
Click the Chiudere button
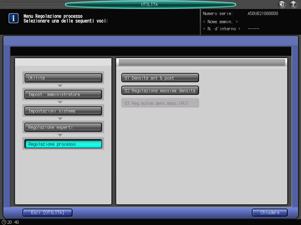click(x=270, y=213)
